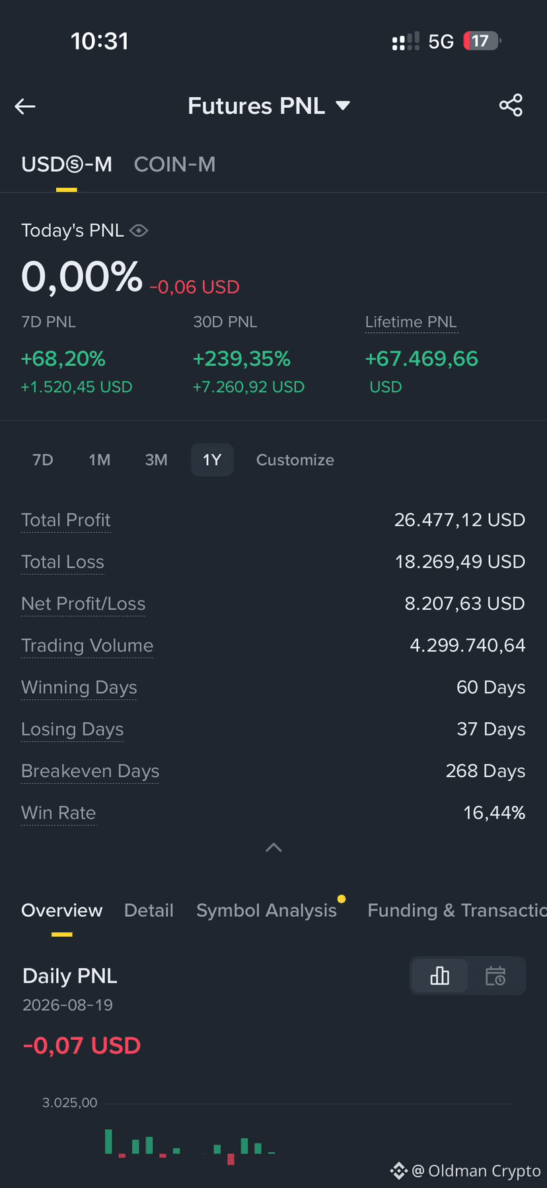The image size is (547, 1188).
Task: Switch Daily PNL to calendar view
Action: point(495,976)
